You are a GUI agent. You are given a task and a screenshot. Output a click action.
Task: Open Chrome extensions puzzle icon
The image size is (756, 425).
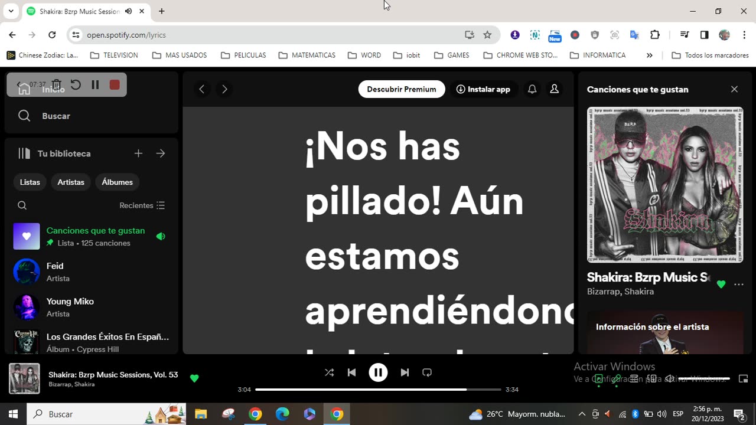coord(655,35)
